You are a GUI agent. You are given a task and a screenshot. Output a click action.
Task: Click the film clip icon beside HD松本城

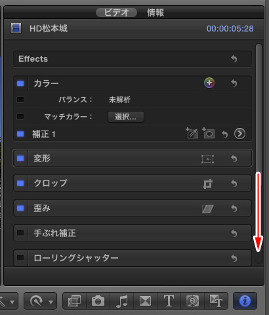tap(16, 28)
